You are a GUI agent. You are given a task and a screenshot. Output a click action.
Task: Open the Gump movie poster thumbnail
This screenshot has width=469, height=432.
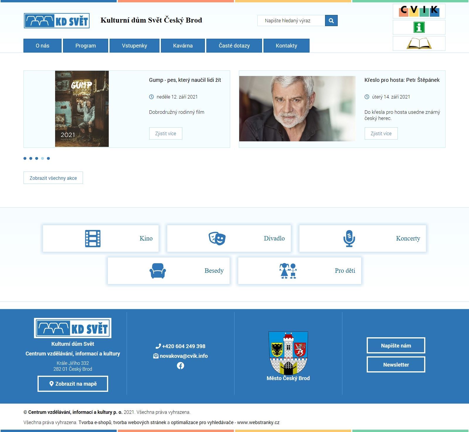82,109
